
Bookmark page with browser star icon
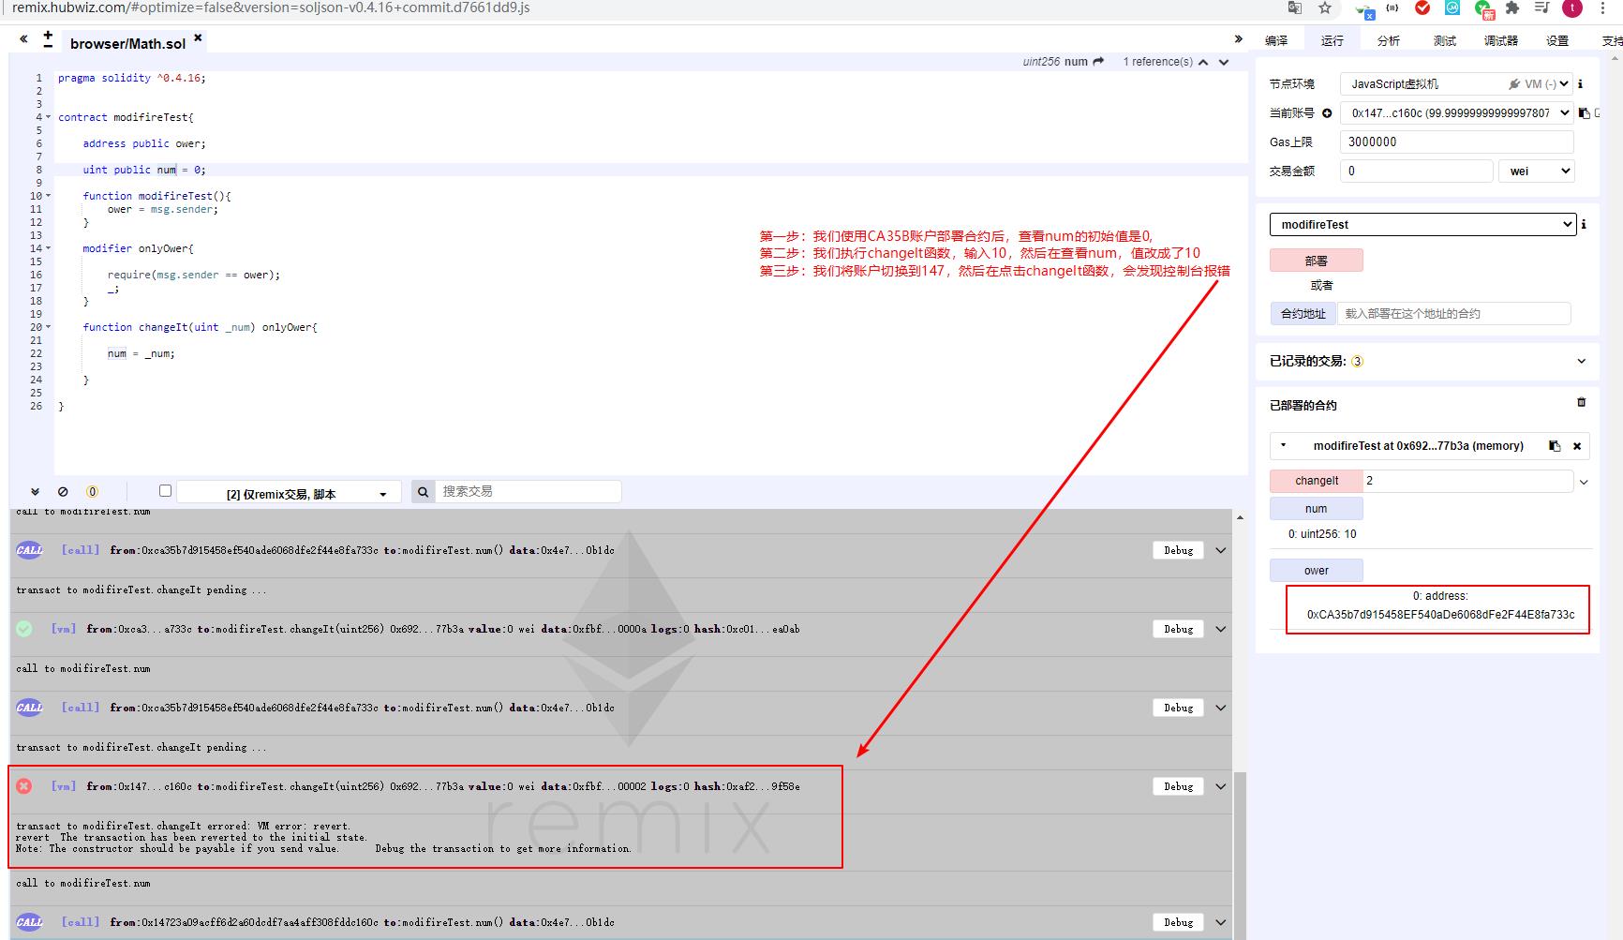pyautogui.click(x=1324, y=8)
